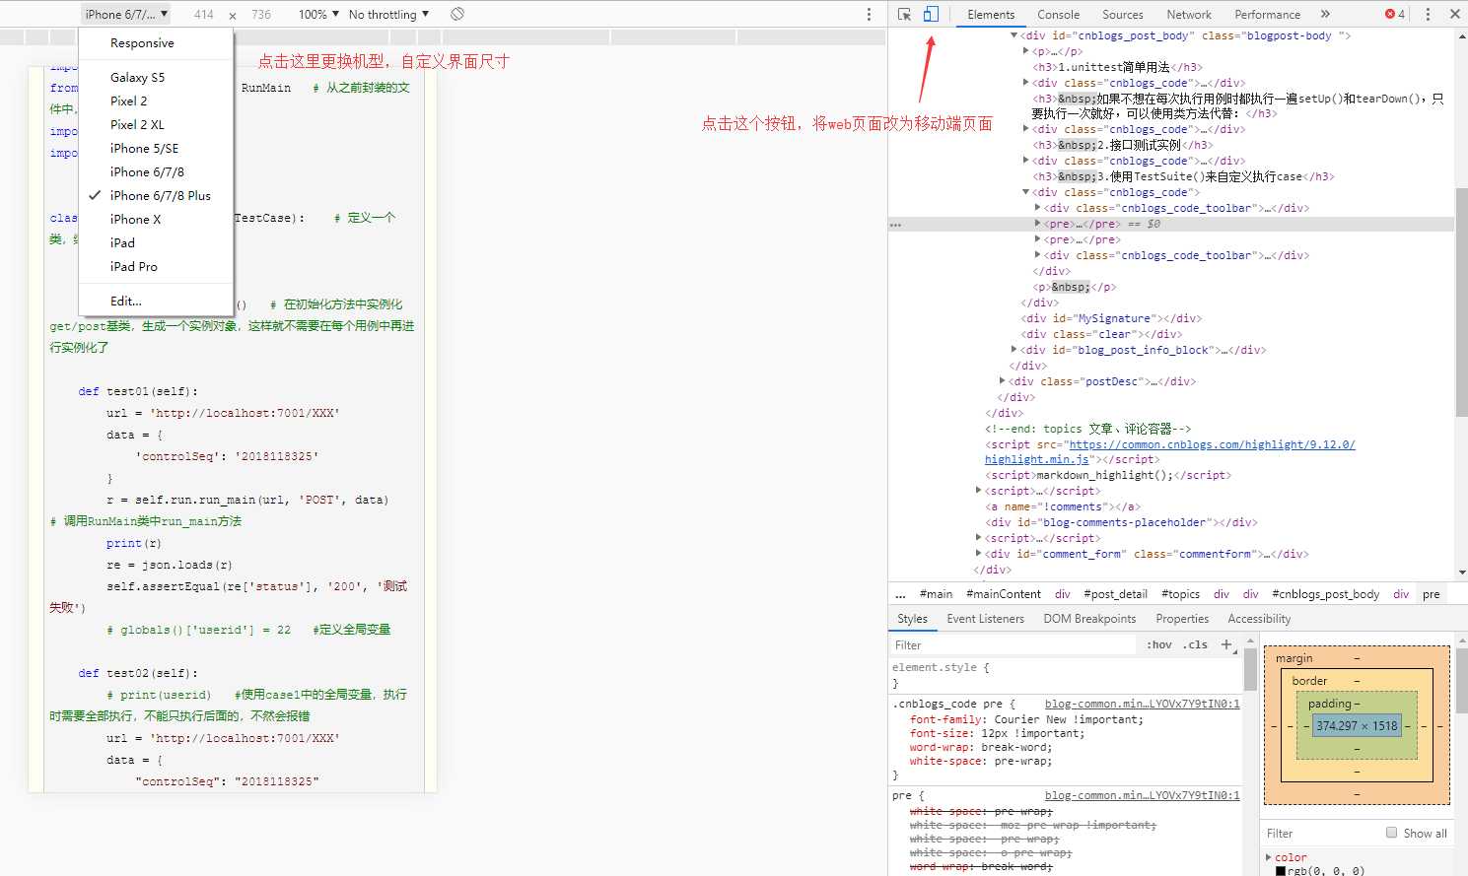Viewport: 1468px width, 876px height.
Task: Open the 100% zoom dropdown
Action: pyautogui.click(x=318, y=14)
